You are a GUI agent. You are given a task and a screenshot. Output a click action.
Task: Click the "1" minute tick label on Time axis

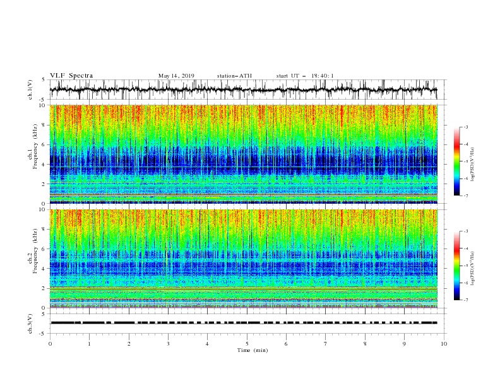click(x=90, y=344)
